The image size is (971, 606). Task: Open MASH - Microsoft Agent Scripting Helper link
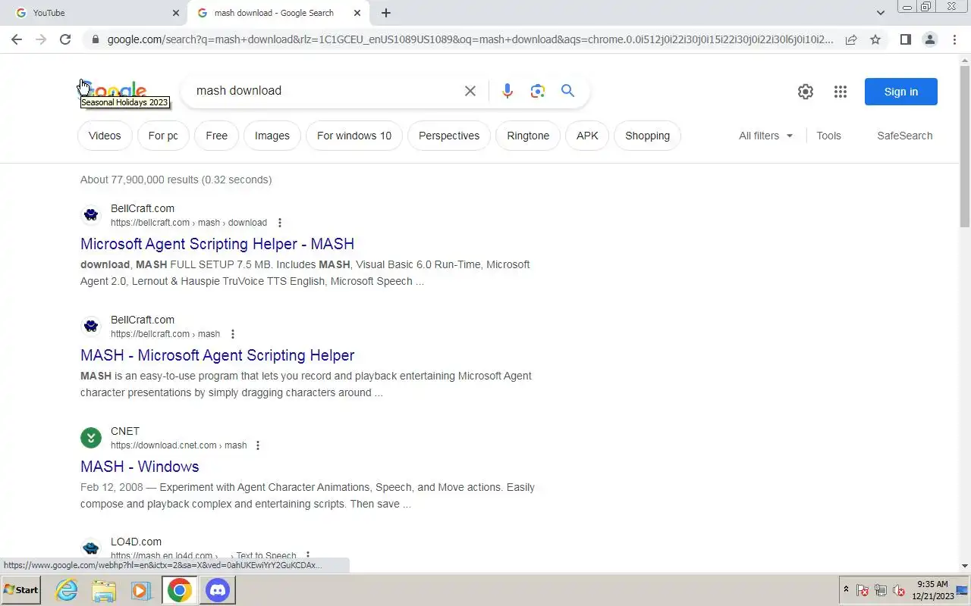tap(217, 355)
